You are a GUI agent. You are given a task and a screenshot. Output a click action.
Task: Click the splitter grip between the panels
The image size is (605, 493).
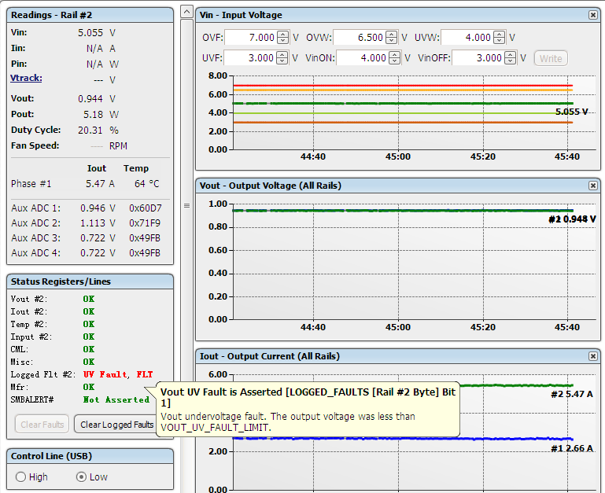(186, 206)
